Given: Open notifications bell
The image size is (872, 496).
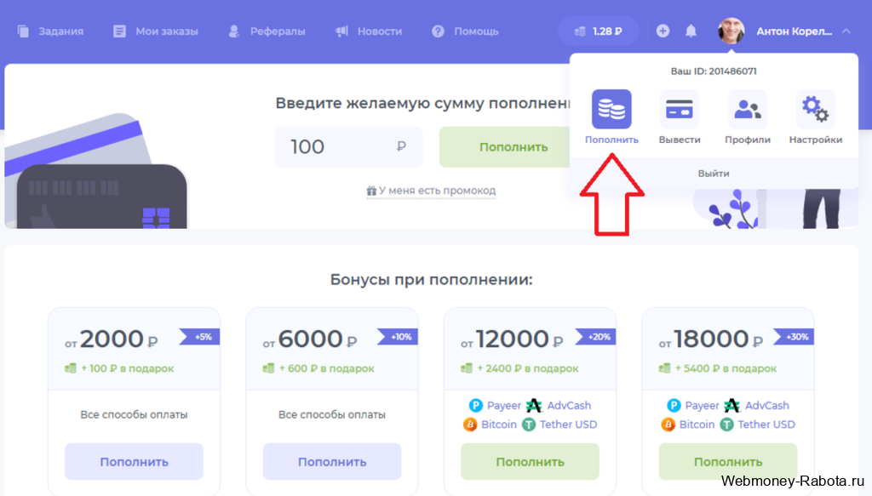Looking at the screenshot, I should click(x=691, y=31).
